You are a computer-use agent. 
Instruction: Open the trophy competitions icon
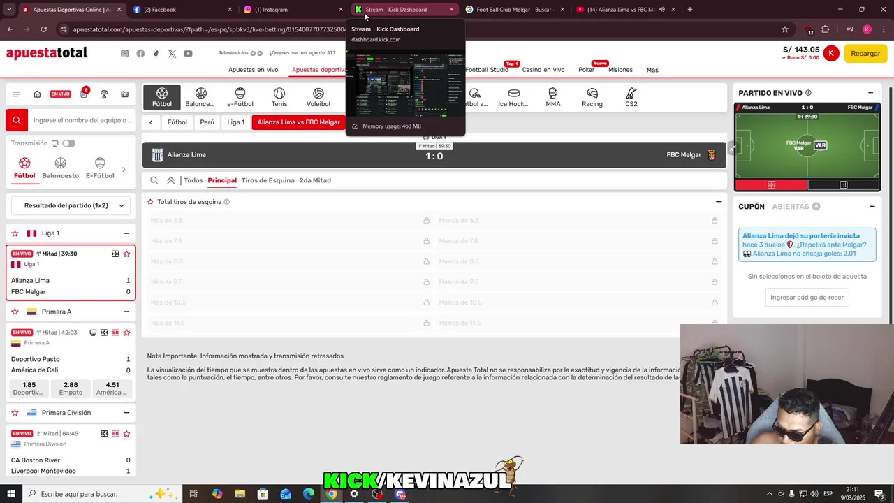pyautogui.click(x=104, y=94)
